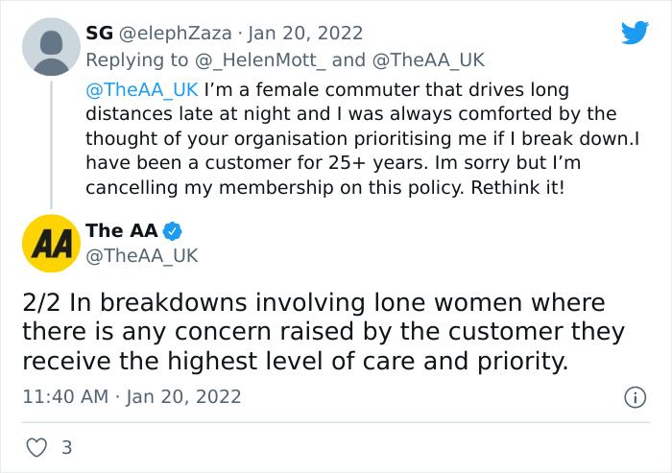Click the thread connector line below SG's avatar

coord(50,142)
